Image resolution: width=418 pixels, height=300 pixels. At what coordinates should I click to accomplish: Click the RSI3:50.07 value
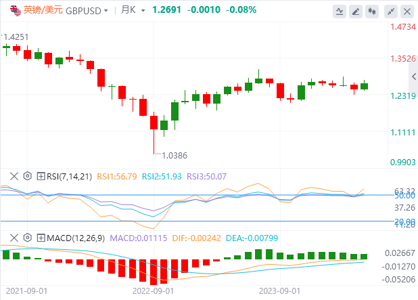tap(206, 177)
